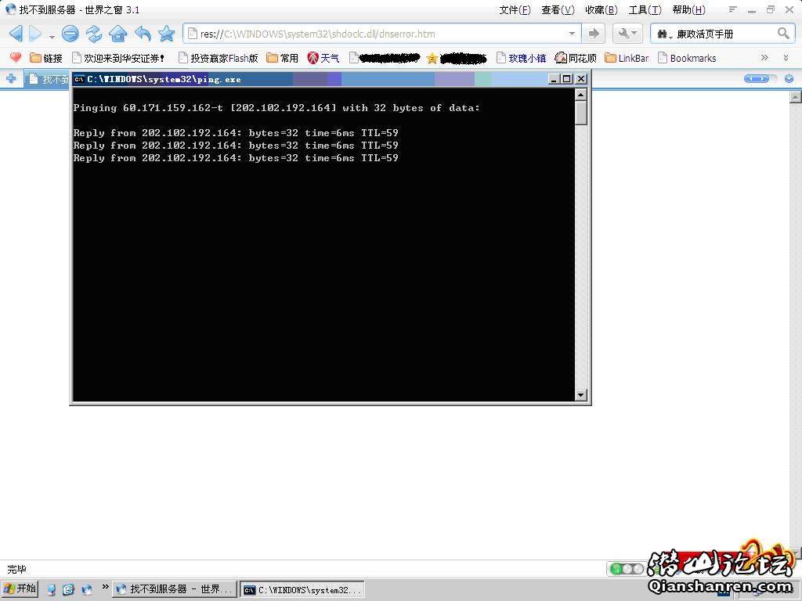This screenshot has width=802, height=601.
Task: Click the third quick launch browser icon
Action: pyautogui.click(x=87, y=589)
